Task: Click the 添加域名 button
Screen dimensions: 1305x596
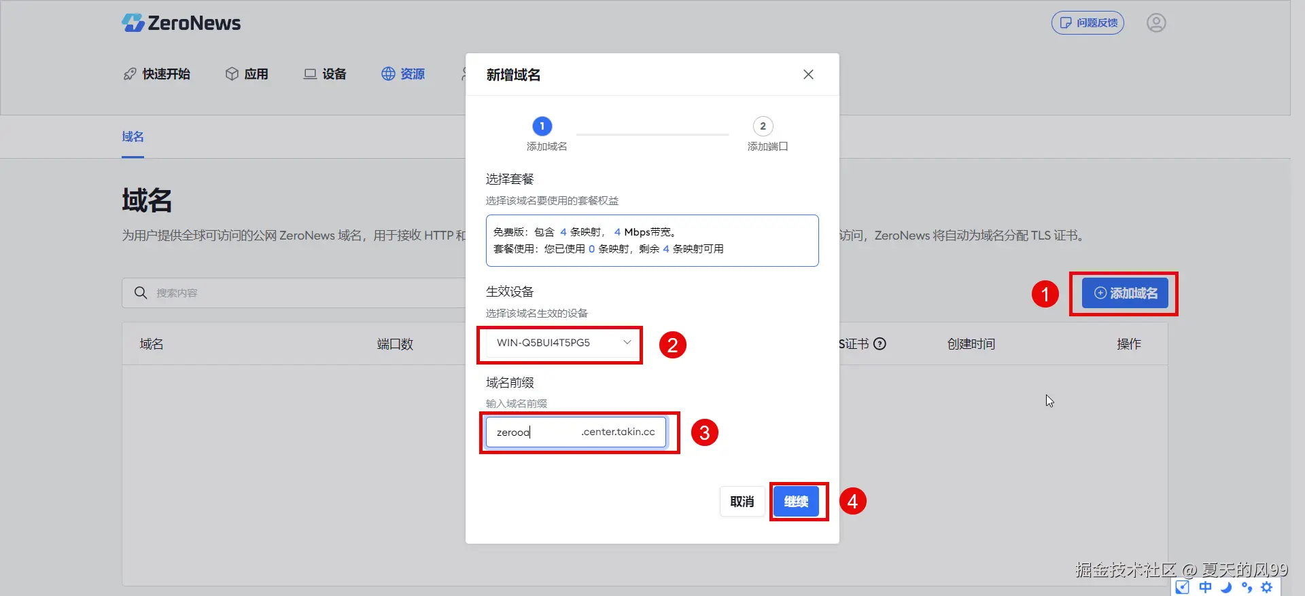Action: point(1125,293)
